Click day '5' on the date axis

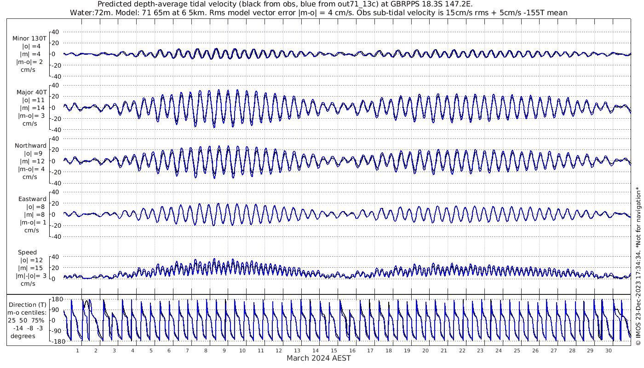pos(151,351)
